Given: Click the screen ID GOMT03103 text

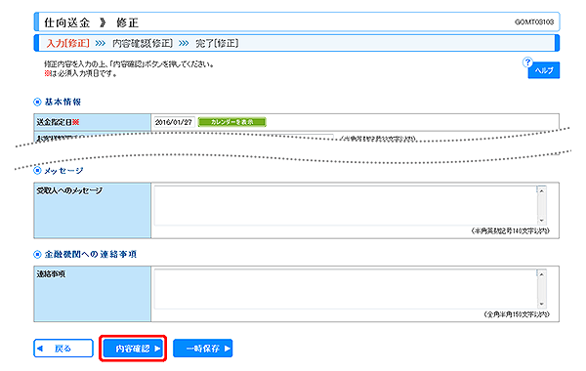Looking at the screenshot, I should 534,22.
